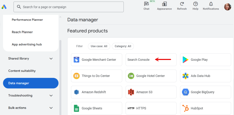Image resolution: width=234 pixels, height=115 pixels.
Task: Go to Reach Planner
Action: [x=22, y=32]
